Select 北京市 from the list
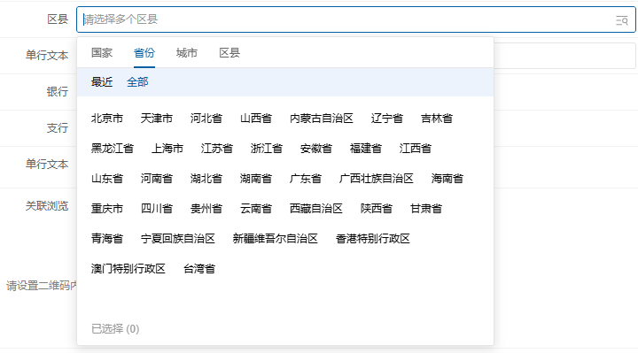This screenshot has height=353, width=638. pyautogui.click(x=107, y=119)
